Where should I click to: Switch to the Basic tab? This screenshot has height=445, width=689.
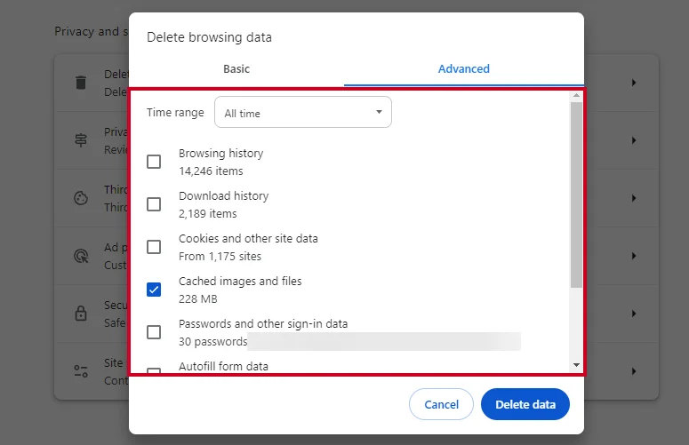[236, 68]
